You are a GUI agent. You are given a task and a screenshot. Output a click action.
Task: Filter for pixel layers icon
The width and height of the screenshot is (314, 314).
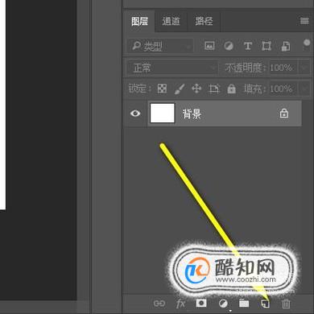(x=209, y=46)
